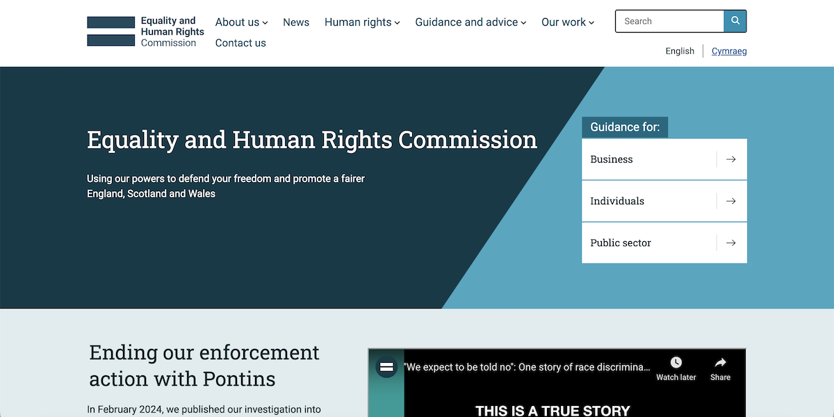Expand the About us dropdown
Image resolution: width=834 pixels, height=417 pixels.
click(x=241, y=22)
